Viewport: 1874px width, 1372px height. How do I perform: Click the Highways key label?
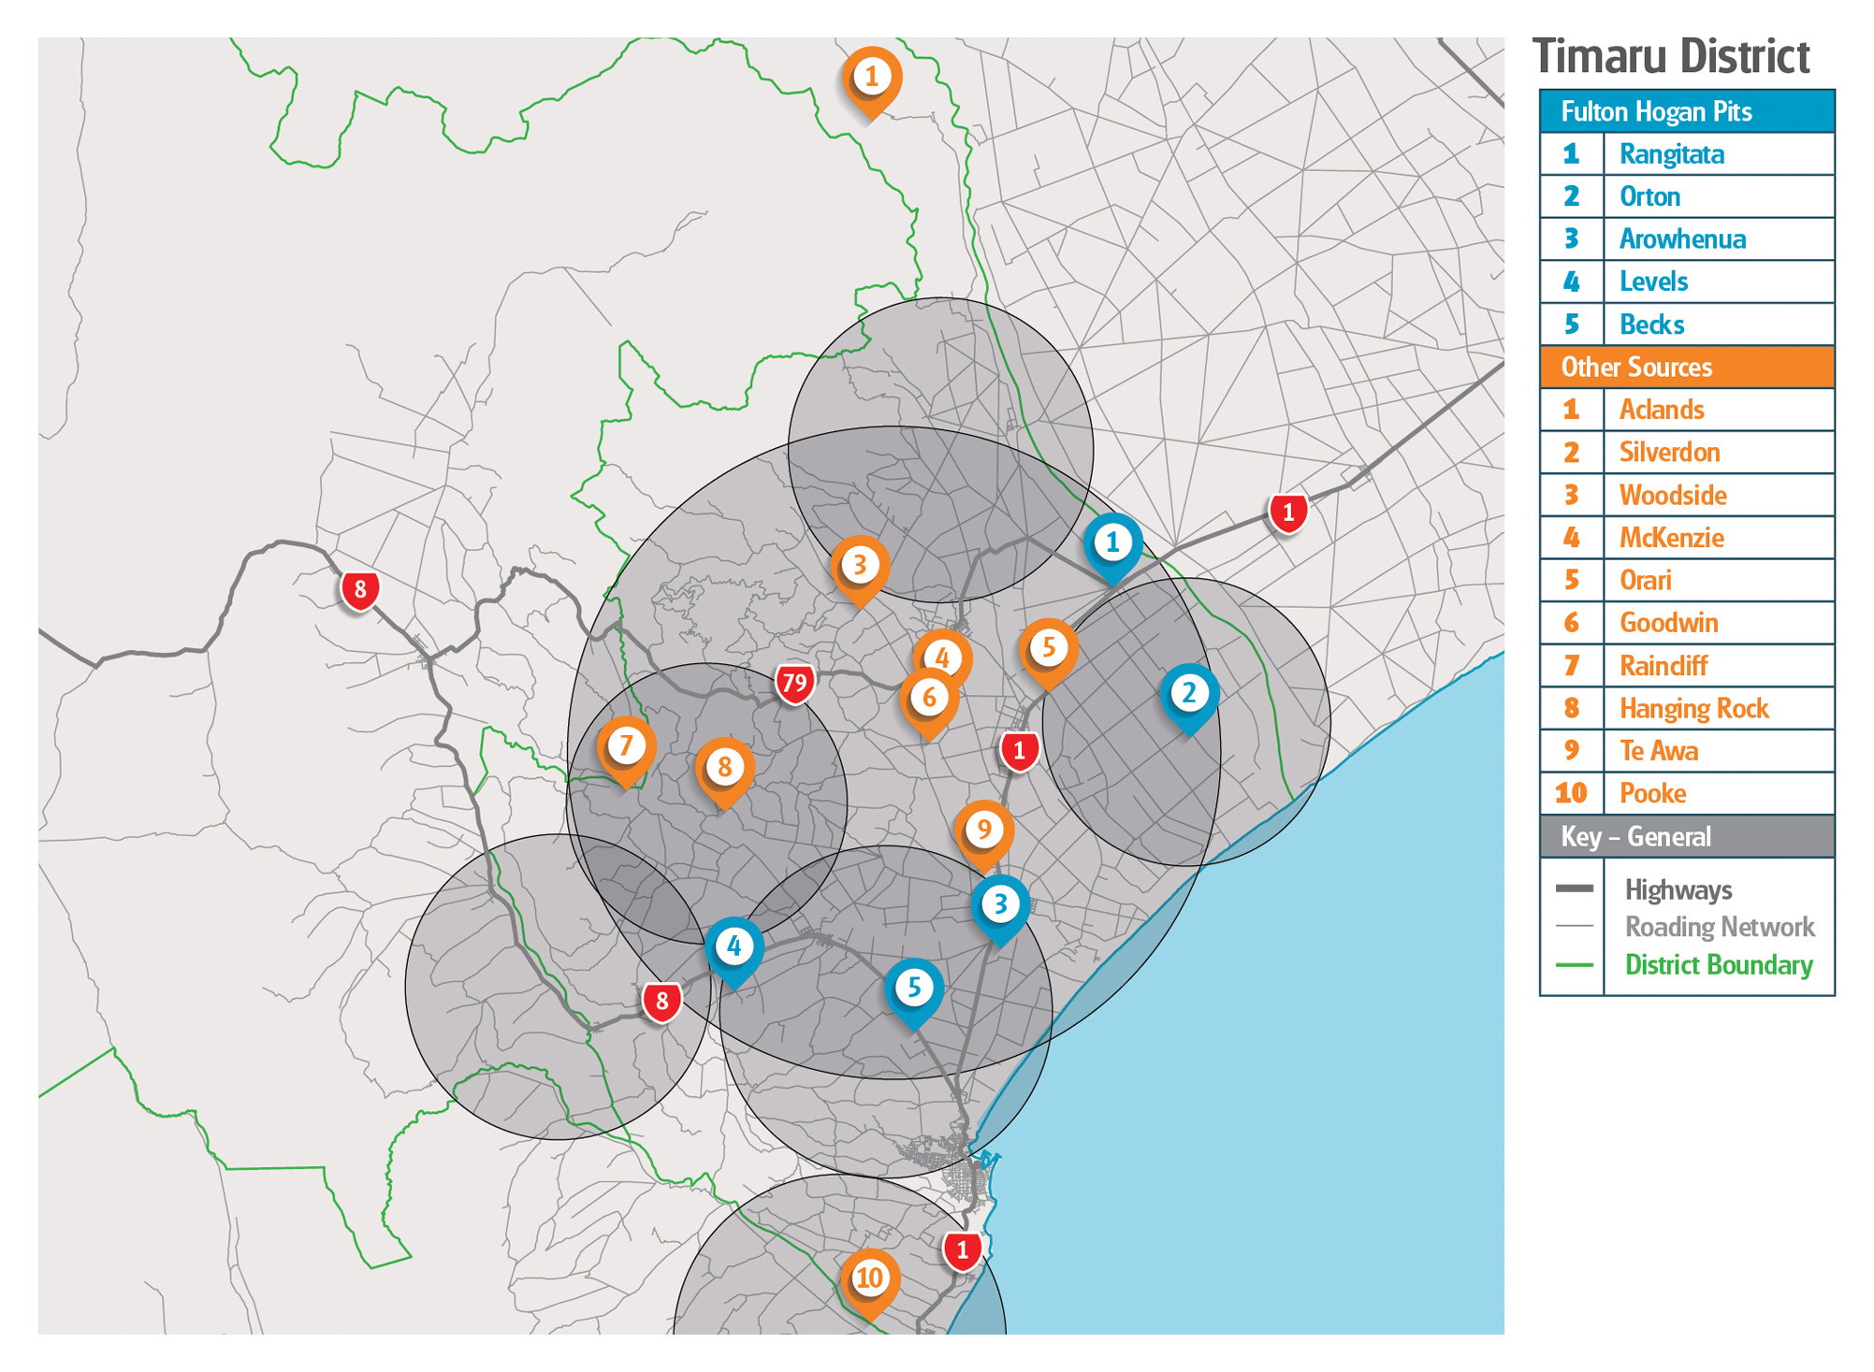(x=1678, y=889)
